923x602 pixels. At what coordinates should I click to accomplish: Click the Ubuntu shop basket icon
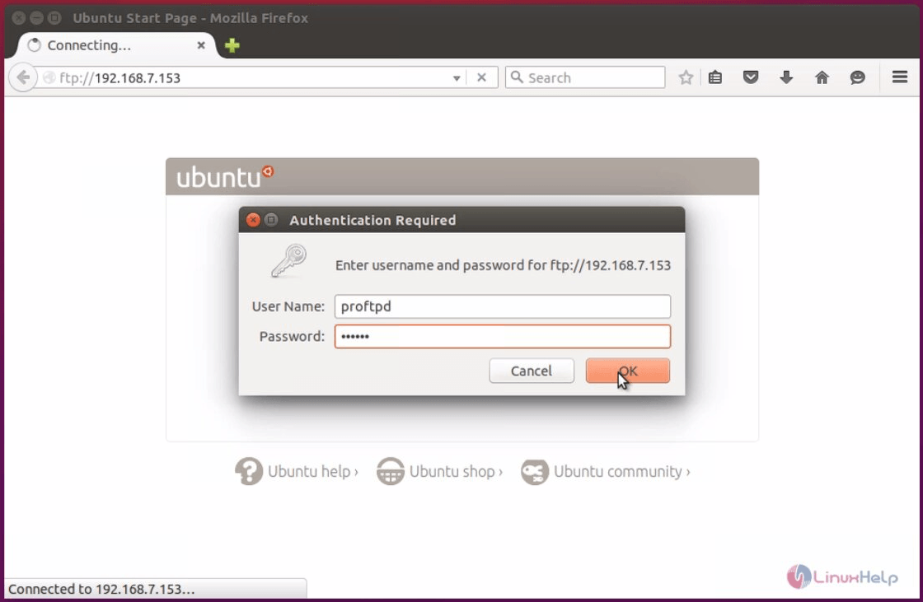click(x=391, y=471)
